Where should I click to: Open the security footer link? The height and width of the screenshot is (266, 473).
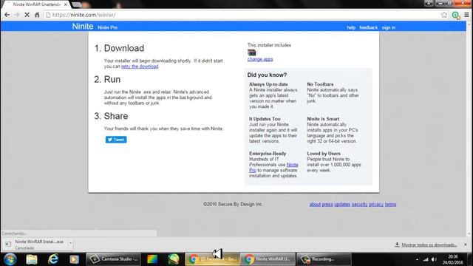[x=360, y=204]
